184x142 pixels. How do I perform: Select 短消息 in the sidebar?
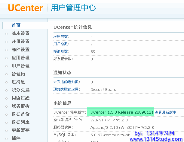(x=18, y=82)
